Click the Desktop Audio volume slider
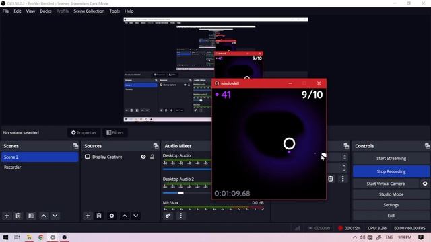431x242 pixels. pyautogui.click(x=187, y=169)
